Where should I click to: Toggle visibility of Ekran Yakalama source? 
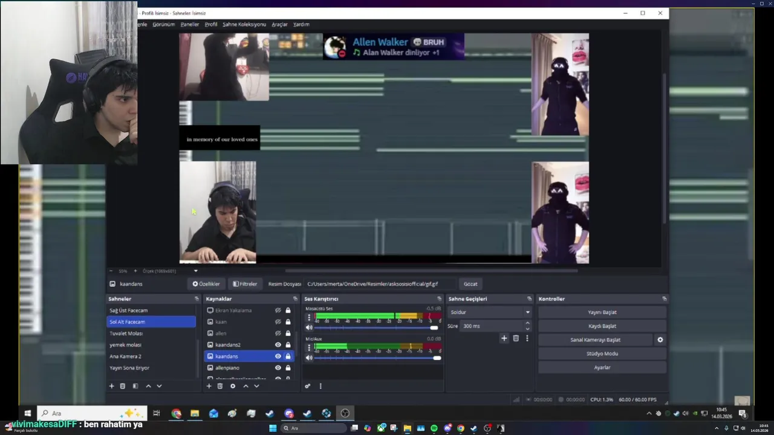pyautogui.click(x=278, y=311)
